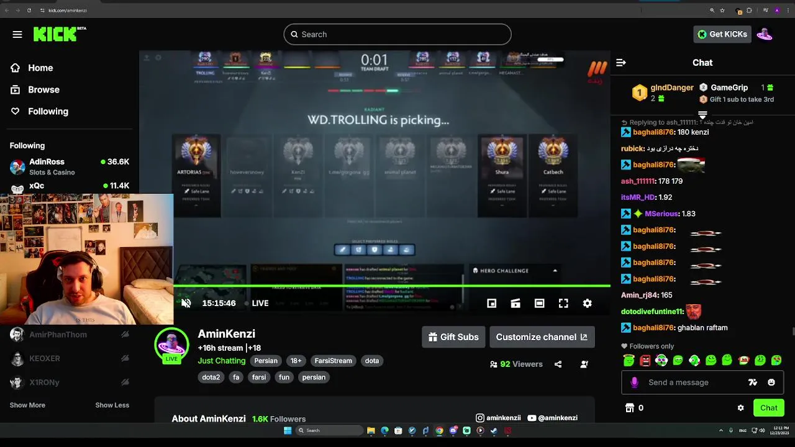Click the Get KICKs button
The height and width of the screenshot is (447, 795).
point(722,34)
